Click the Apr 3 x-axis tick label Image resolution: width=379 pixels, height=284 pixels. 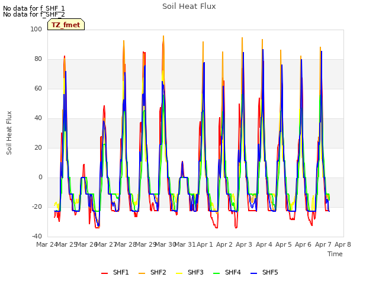coord(244,244)
